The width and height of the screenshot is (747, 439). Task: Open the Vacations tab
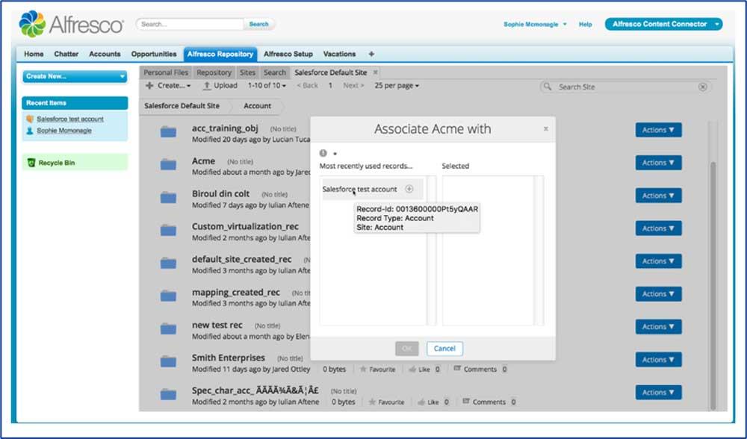click(339, 54)
